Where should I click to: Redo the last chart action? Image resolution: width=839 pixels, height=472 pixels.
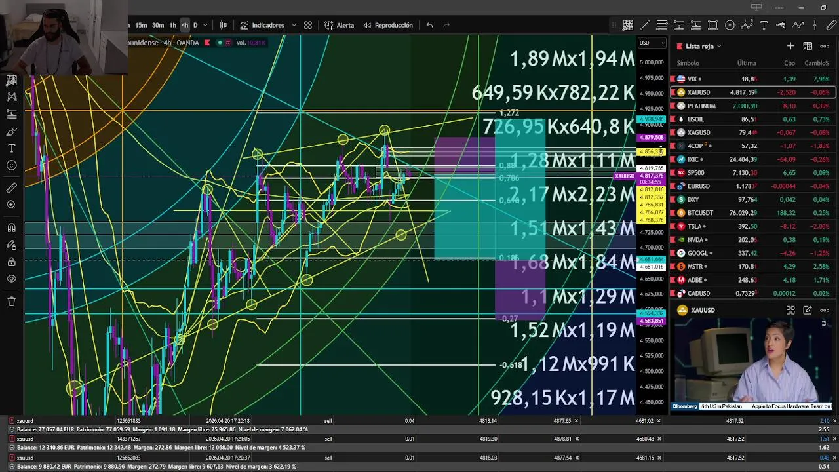point(446,25)
